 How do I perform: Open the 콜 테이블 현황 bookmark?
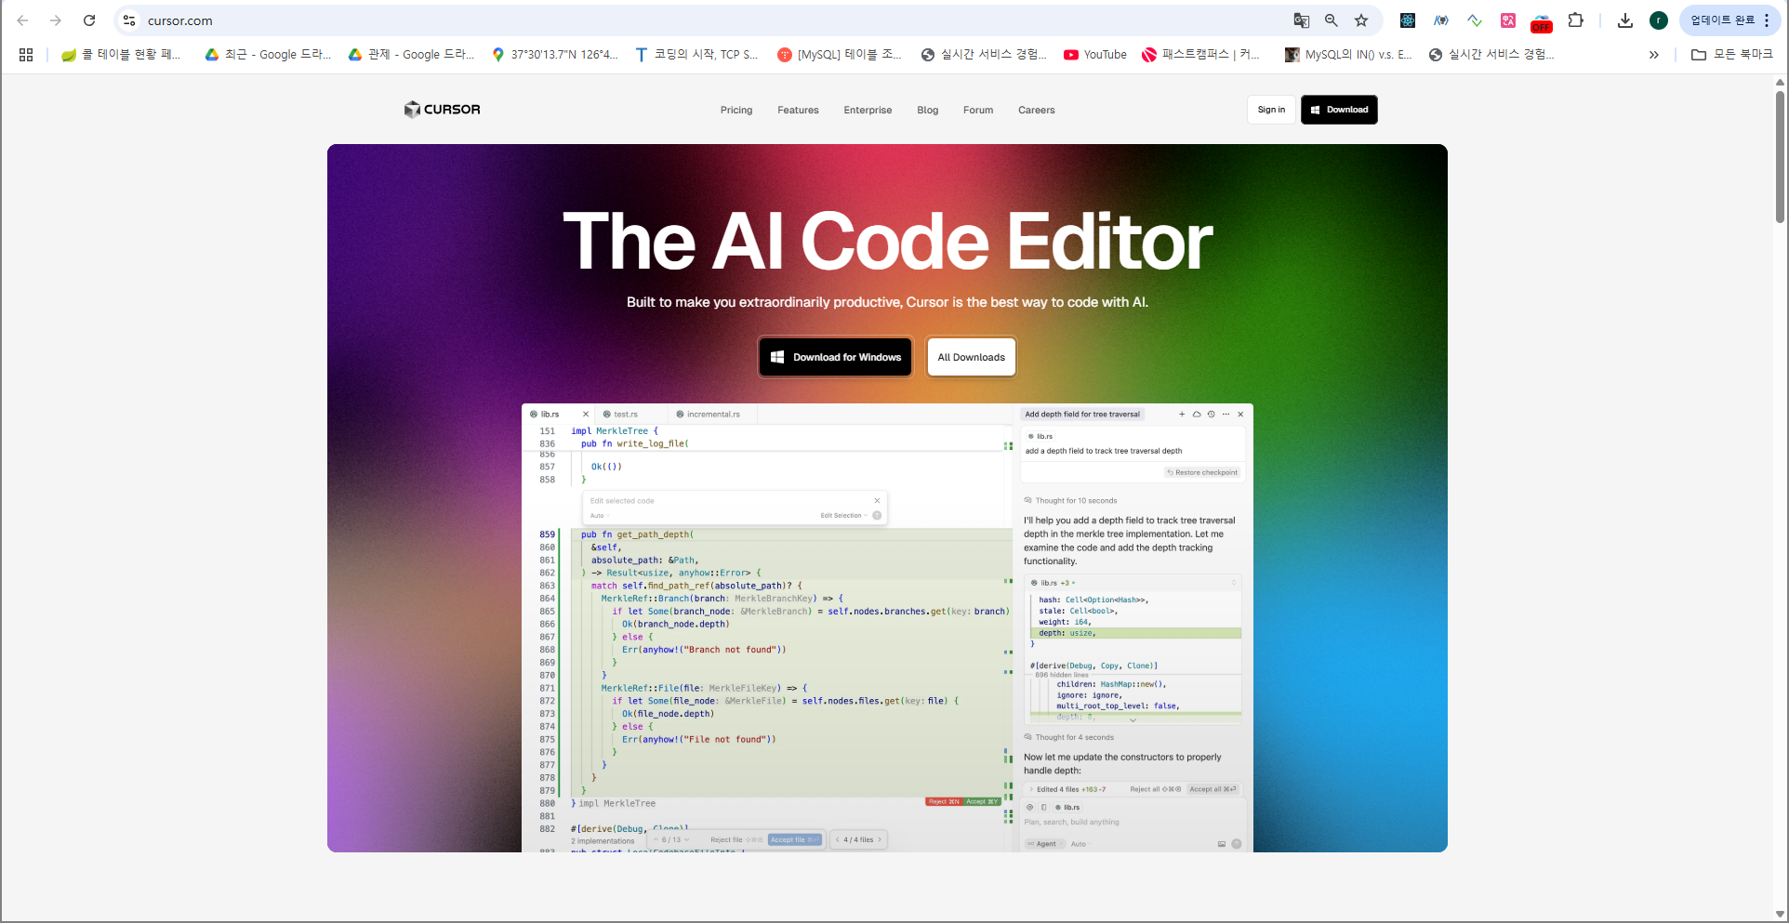pyautogui.click(x=121, y=55)
